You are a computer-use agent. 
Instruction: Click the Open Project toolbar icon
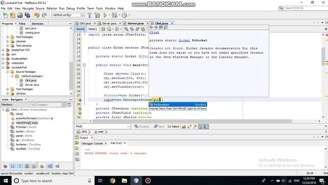pos(20,15)
